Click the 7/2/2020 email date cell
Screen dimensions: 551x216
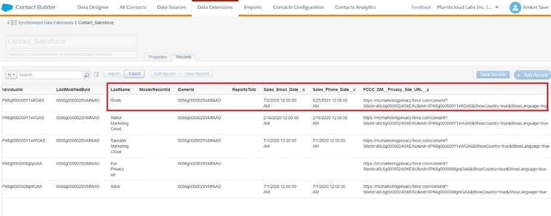pos(280,103)
